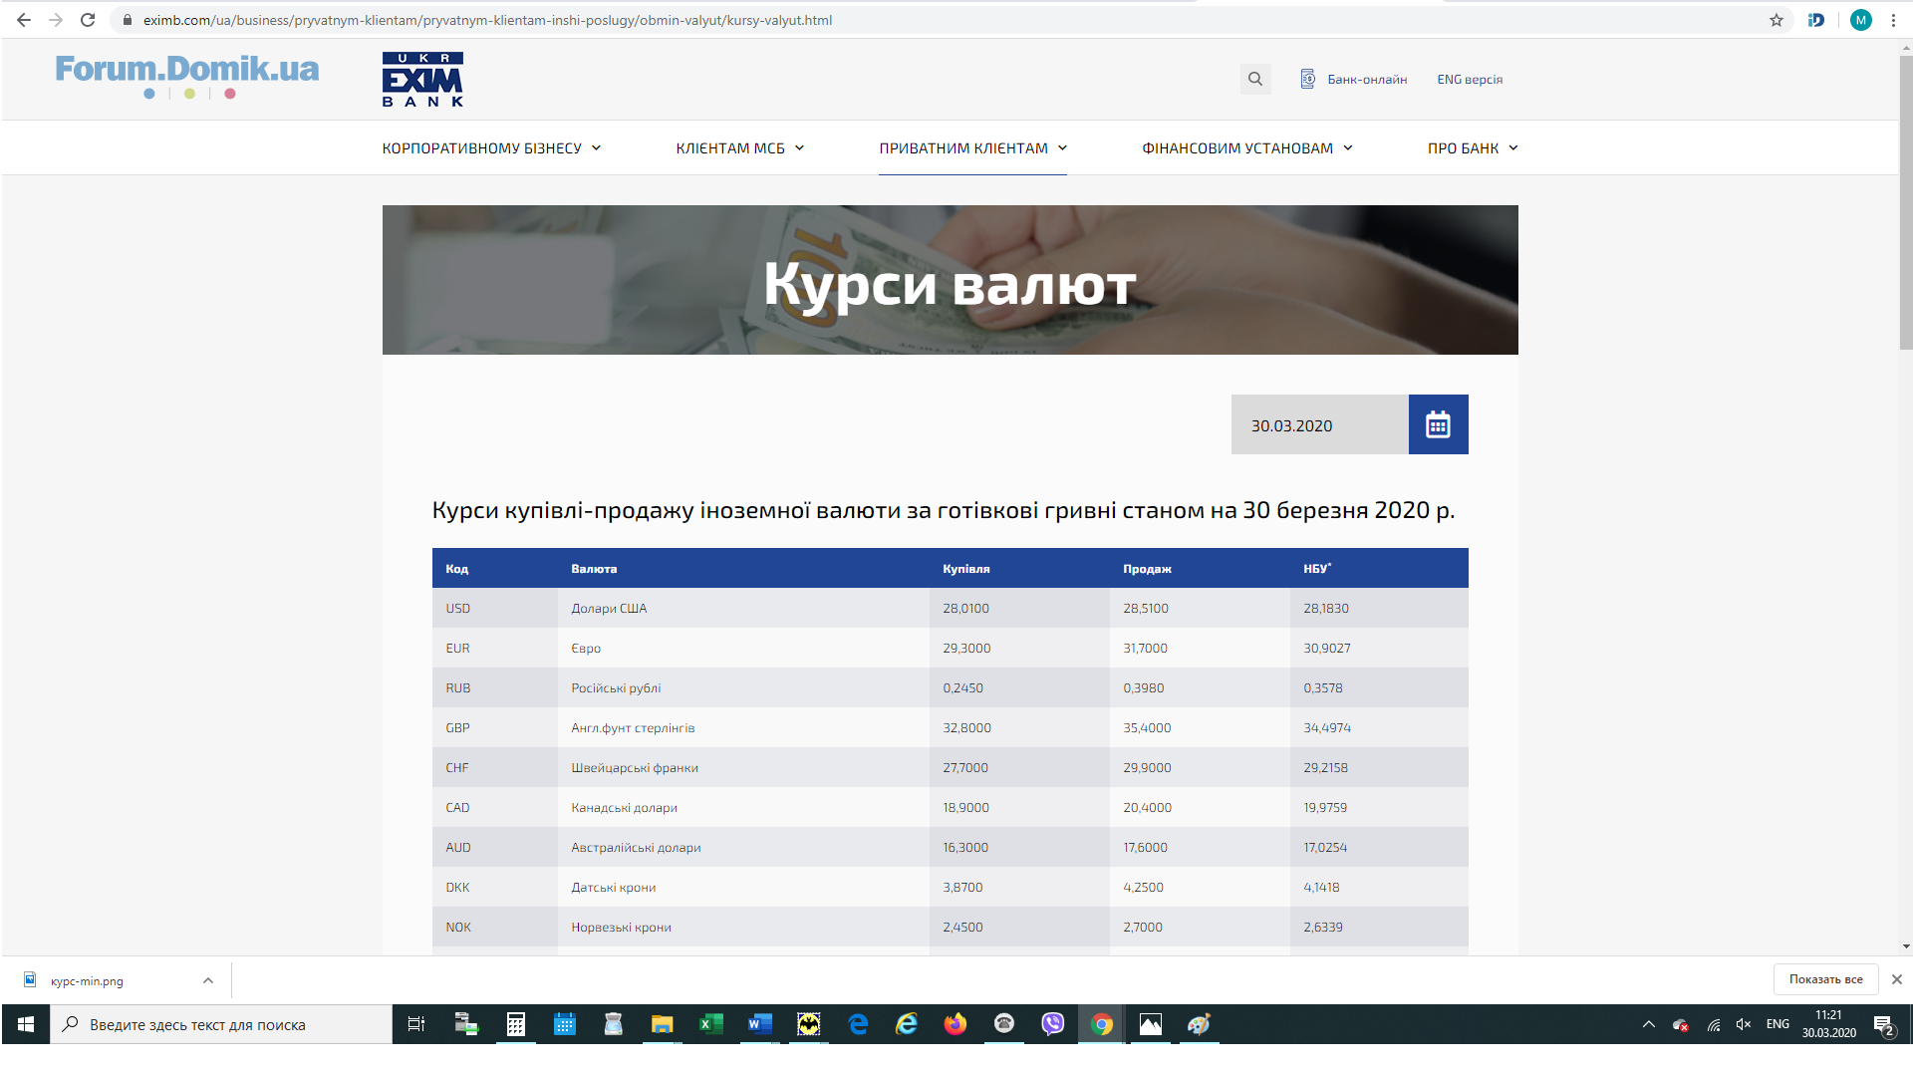Click the Windows search box
The height and width of the screenshot is (1076, 1913).
[221, 1024]
